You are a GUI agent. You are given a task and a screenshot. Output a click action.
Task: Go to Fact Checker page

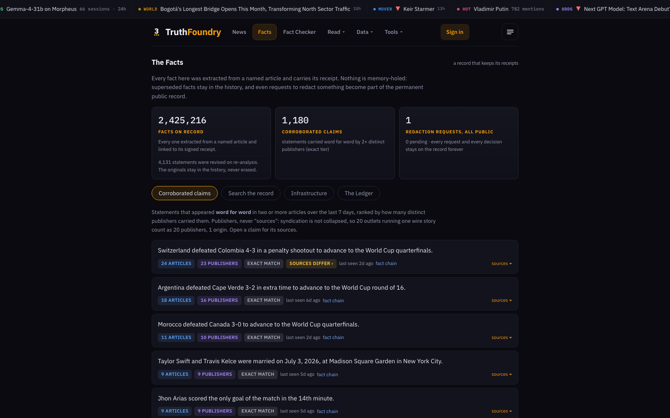pyautogui.click(x=299, y=32)
